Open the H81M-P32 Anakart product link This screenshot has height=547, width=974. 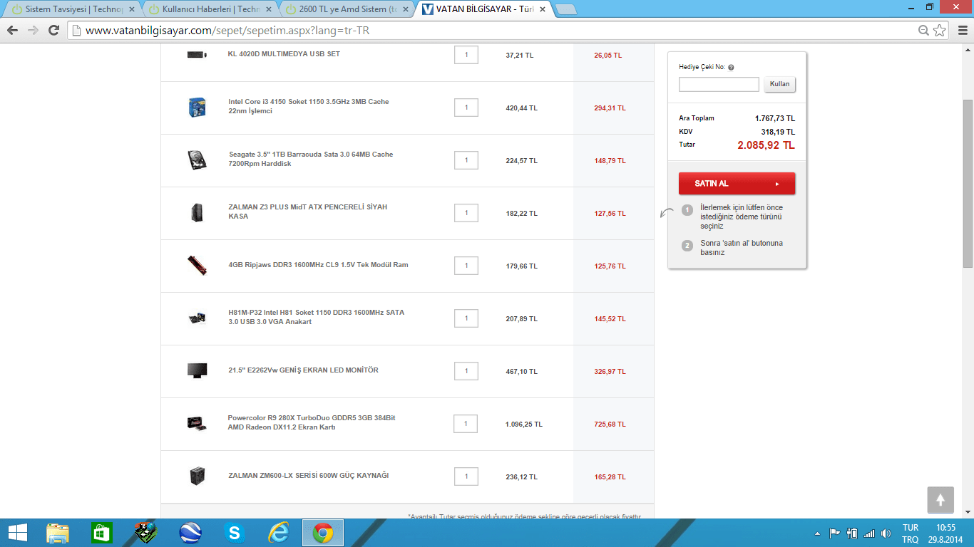point(317,317)
